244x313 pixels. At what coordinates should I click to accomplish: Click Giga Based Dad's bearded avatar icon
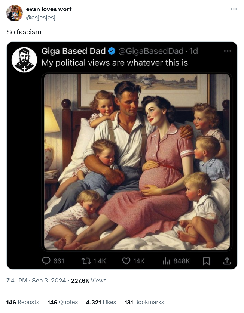tap(24, 60)
